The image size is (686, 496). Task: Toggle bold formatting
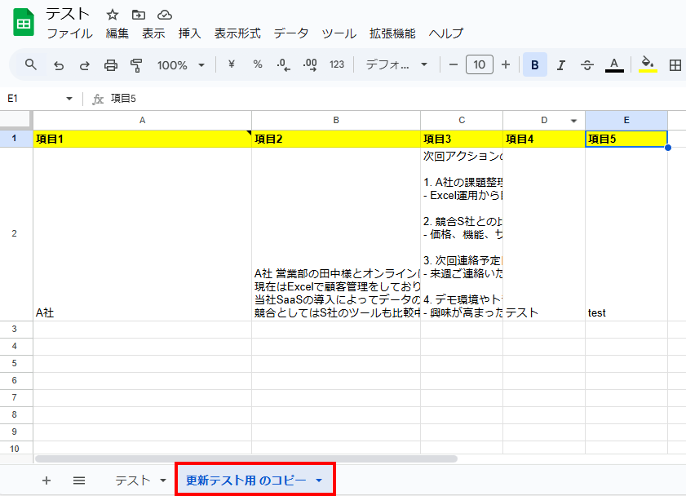534,64
